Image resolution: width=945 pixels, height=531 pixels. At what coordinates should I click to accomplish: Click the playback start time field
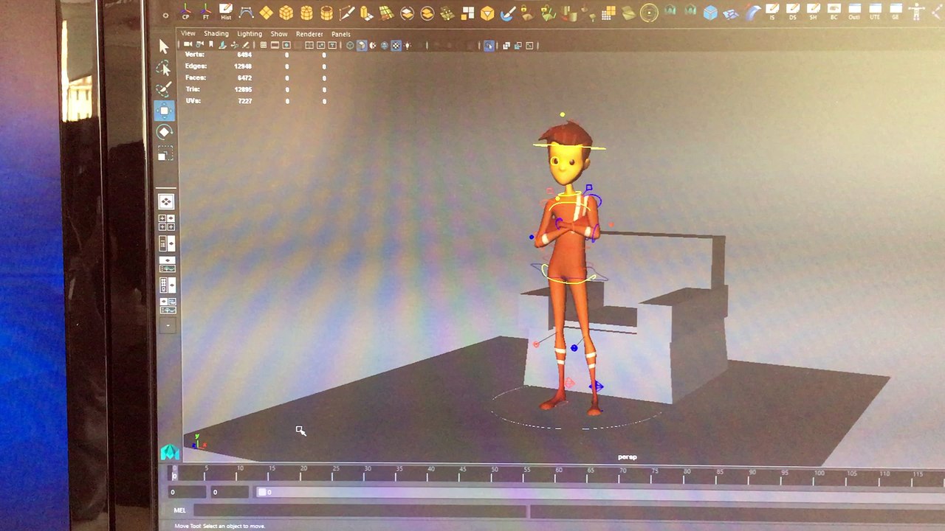click(x=230, y=492)
